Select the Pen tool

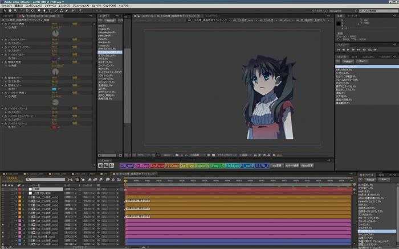(44, 11)
